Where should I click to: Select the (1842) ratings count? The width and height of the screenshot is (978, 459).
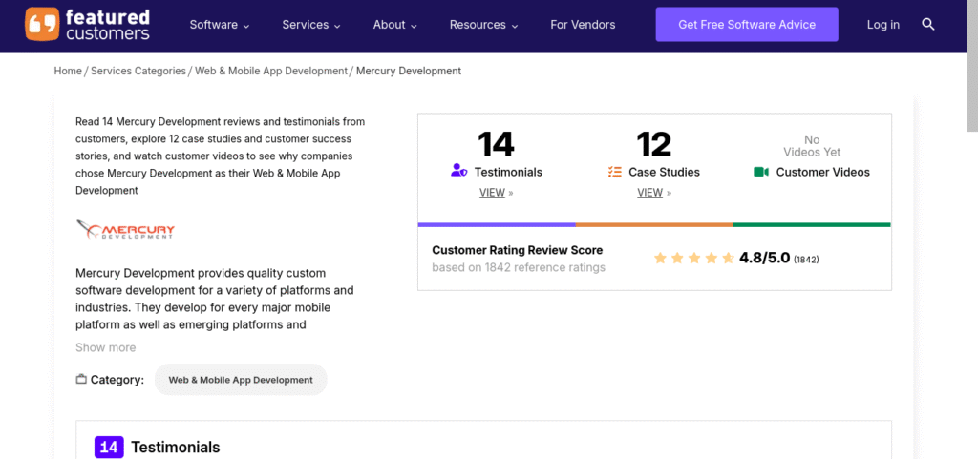pyautogui.click(x=806, y=260)
